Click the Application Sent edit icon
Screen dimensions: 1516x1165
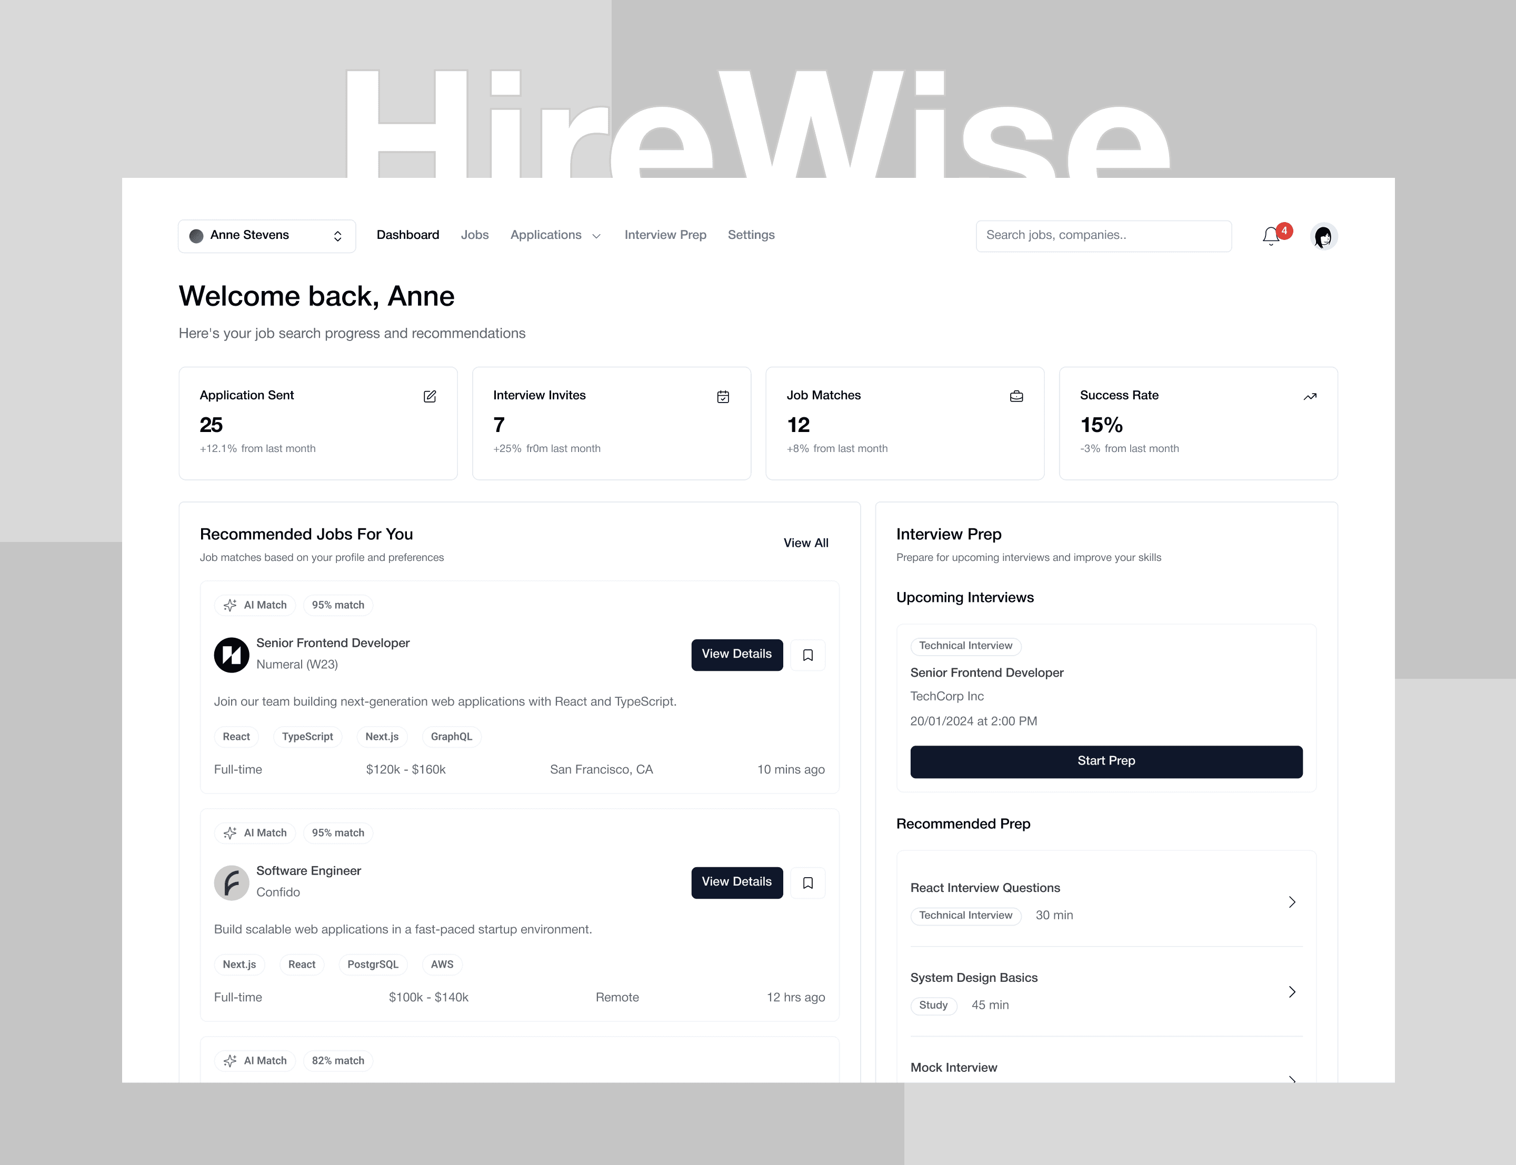pos(430,397)
